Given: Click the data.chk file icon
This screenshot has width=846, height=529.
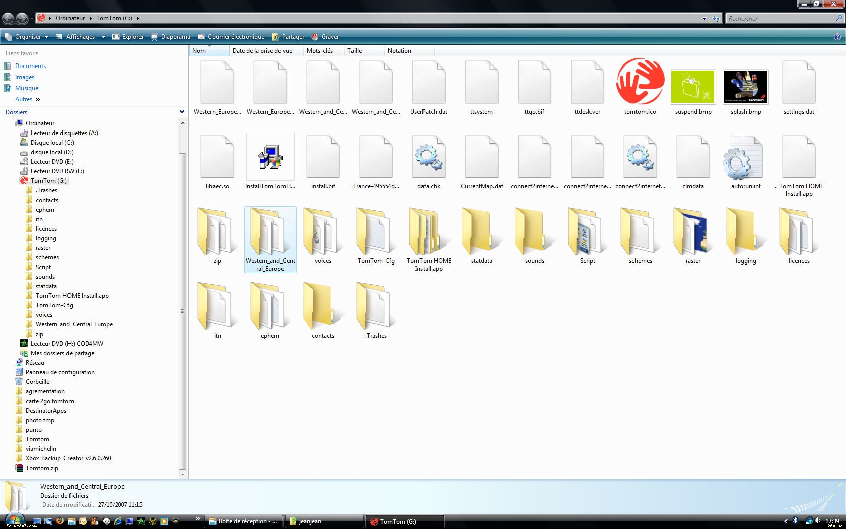Looking at the screenshot, I should point(429,158).
